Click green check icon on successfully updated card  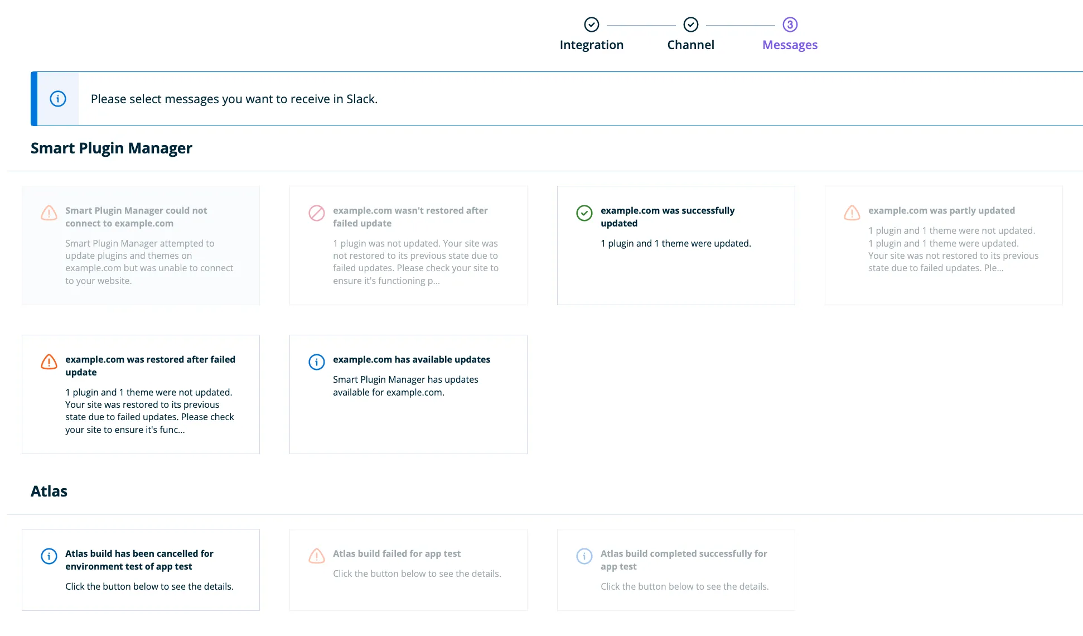(584, 213)
